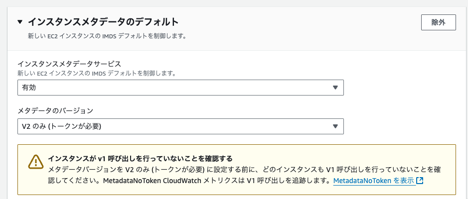Click the external link icon after MetadataNoToken
Image resolution: width=468 pixels, height=199 pixels.
point(420,181)
